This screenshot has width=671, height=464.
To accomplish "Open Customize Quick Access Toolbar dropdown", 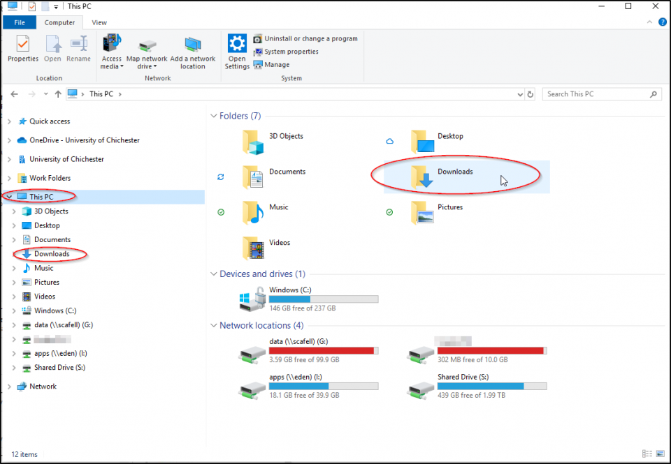I will tap(56, 7).
